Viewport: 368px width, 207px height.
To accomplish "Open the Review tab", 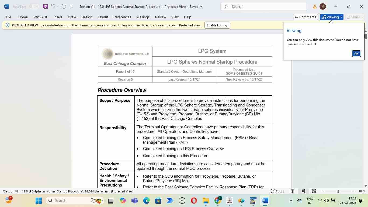I will [x=161, y=17].
